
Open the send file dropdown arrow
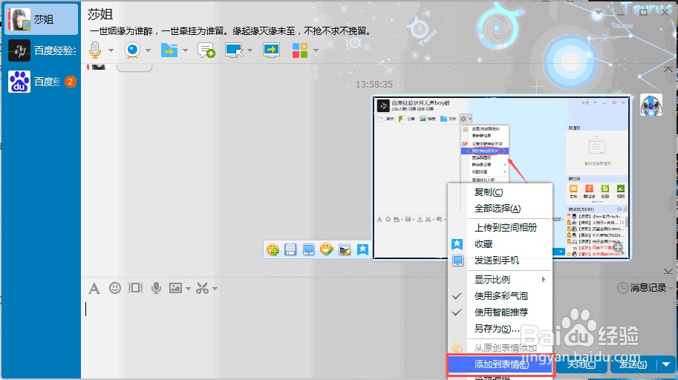point(185,50)
